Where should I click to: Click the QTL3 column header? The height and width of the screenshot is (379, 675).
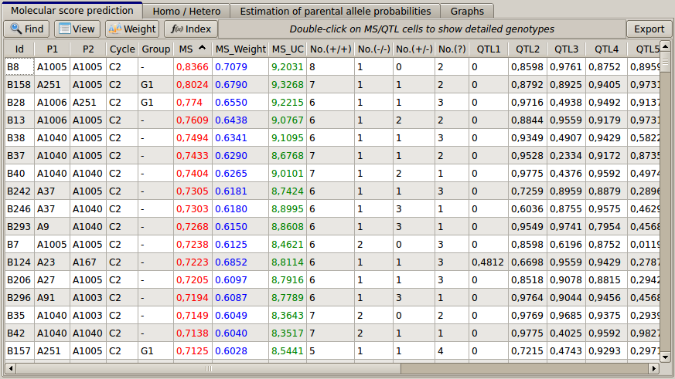coord(566,49)
